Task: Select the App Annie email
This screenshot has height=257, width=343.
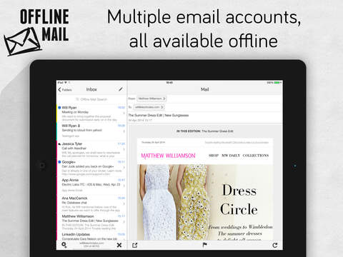Action: click(x=91, y=186)
